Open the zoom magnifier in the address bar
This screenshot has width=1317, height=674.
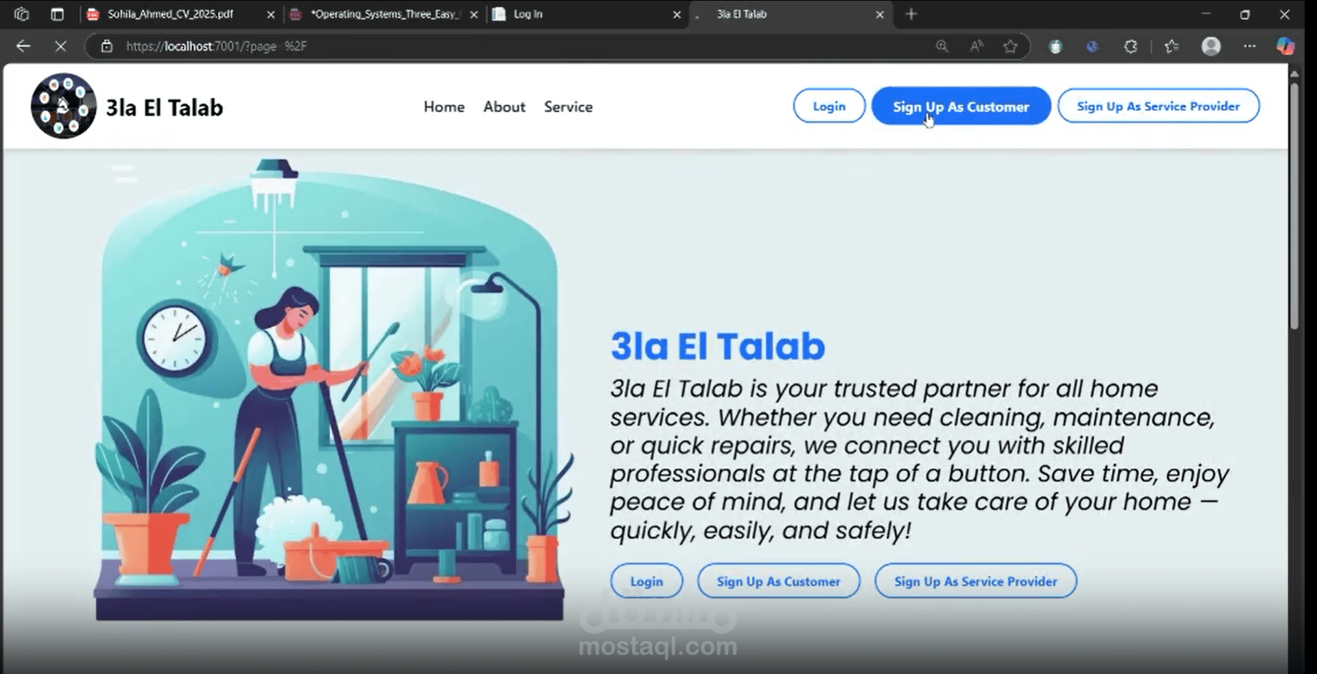(942, 46)
